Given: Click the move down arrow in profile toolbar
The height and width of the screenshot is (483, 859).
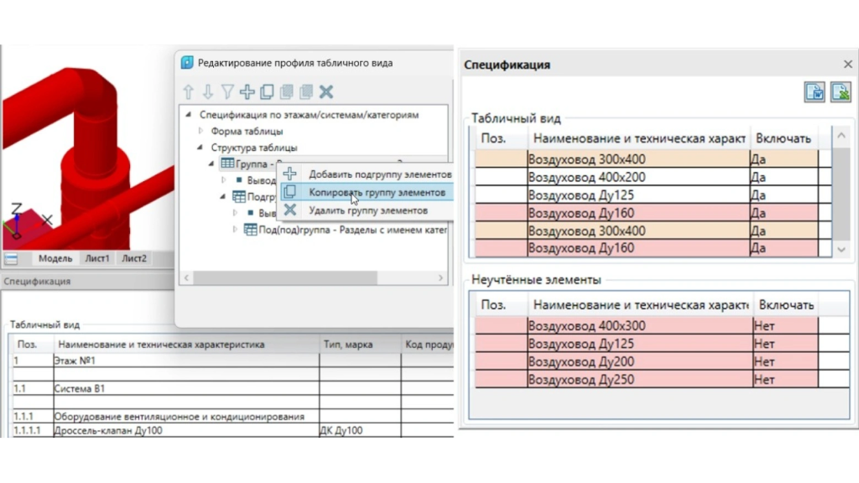Looking at the screenshot, I should click(x=208, y=92).
